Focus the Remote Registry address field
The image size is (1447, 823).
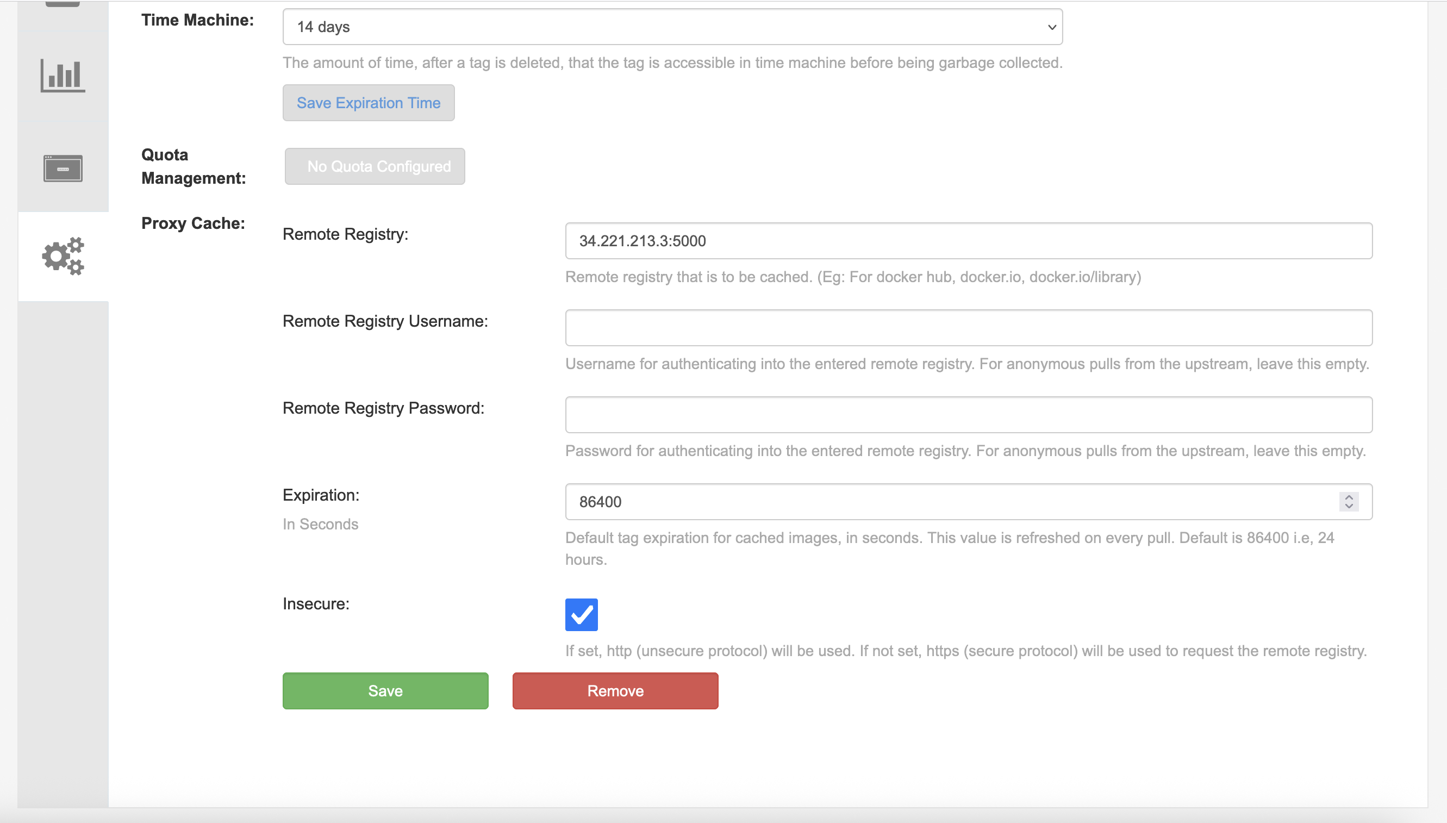click(x=968, y=241)
